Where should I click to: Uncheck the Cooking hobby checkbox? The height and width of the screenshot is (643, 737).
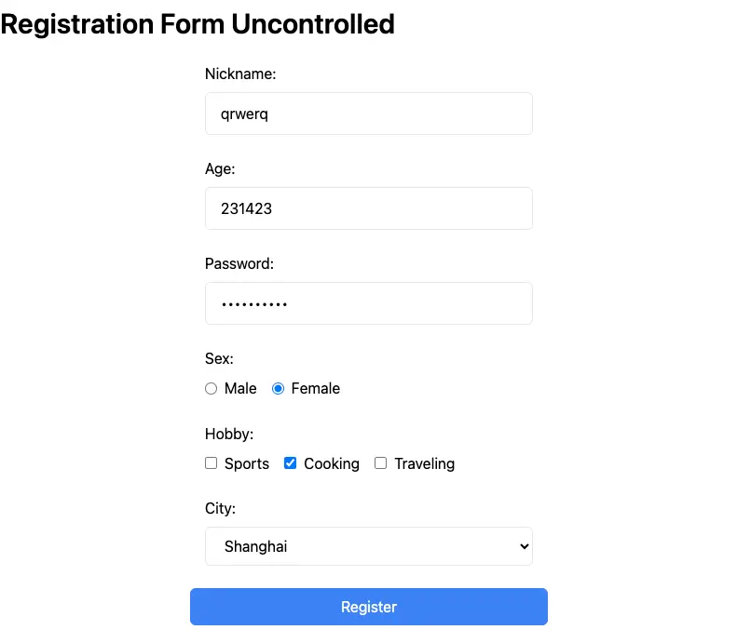[290, 463]
